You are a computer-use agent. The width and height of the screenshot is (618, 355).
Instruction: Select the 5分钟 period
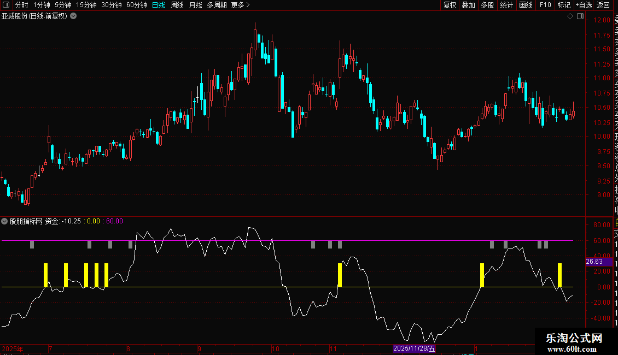coord(63,5)
